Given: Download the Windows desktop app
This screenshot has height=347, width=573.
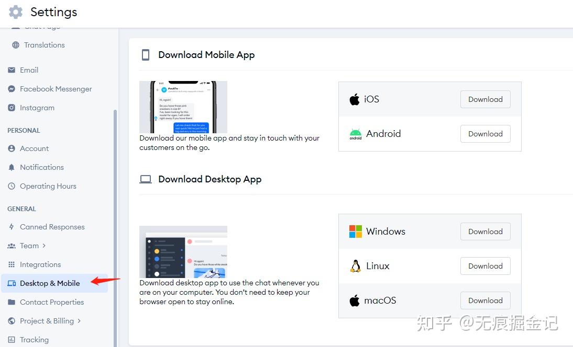Looking at the screenshot, I should point(486,232).
